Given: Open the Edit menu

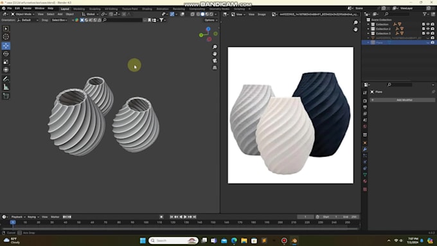Looking at the screenshot, I should point(17,8).
